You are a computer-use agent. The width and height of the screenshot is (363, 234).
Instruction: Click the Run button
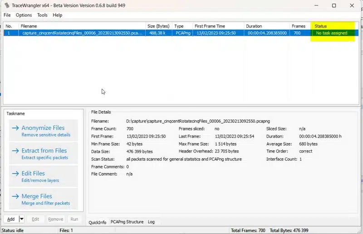coord(74,219)
